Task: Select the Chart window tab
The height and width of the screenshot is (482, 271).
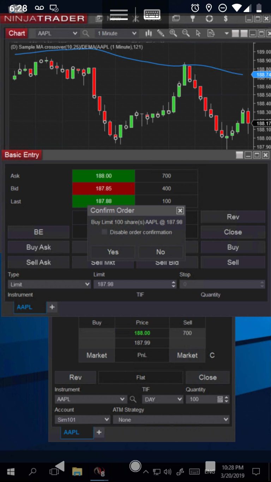Action: point(17,33)
